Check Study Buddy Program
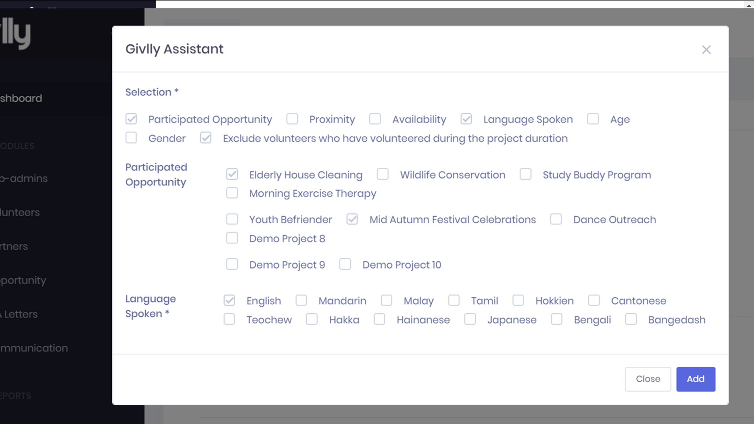This screenshot has height=424, width=754. (525, 174)
